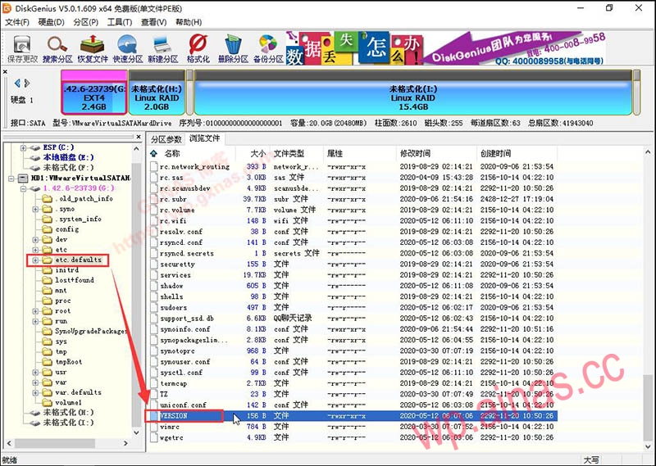The height and width of the screenshot is (466, 656).
Task: Collapse the HD1 VMwareVirtualSATA tree node
Action: (x=11, y=179)
